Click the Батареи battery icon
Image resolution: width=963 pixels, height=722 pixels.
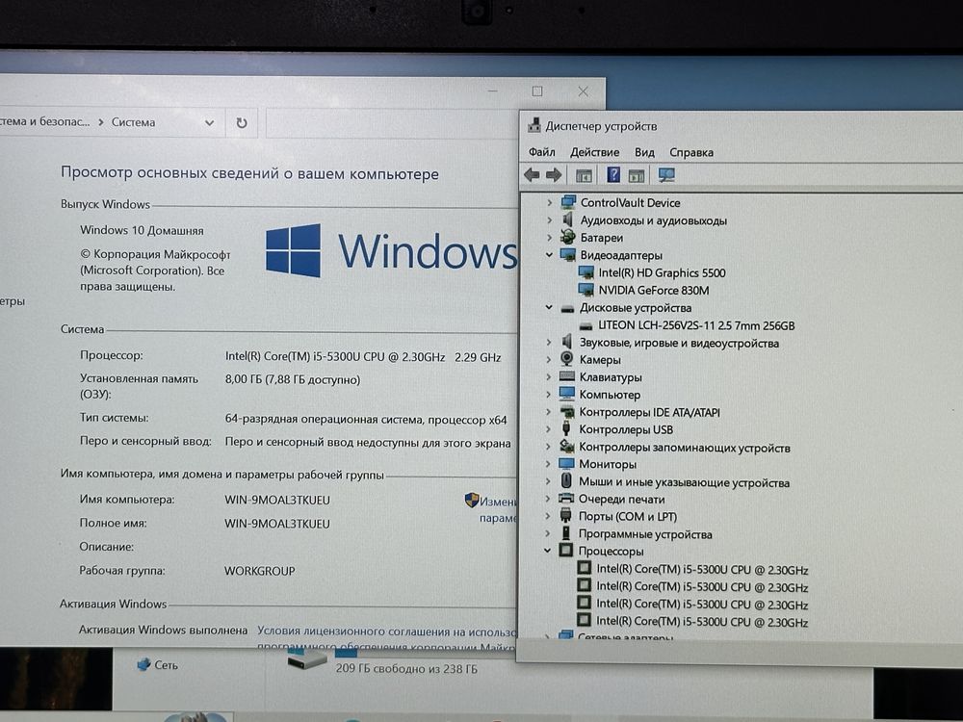pyautogui.click(x=567, y=237)
